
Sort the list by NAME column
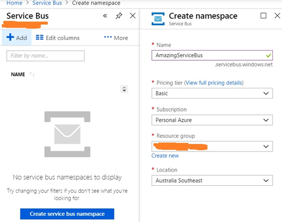23,74
